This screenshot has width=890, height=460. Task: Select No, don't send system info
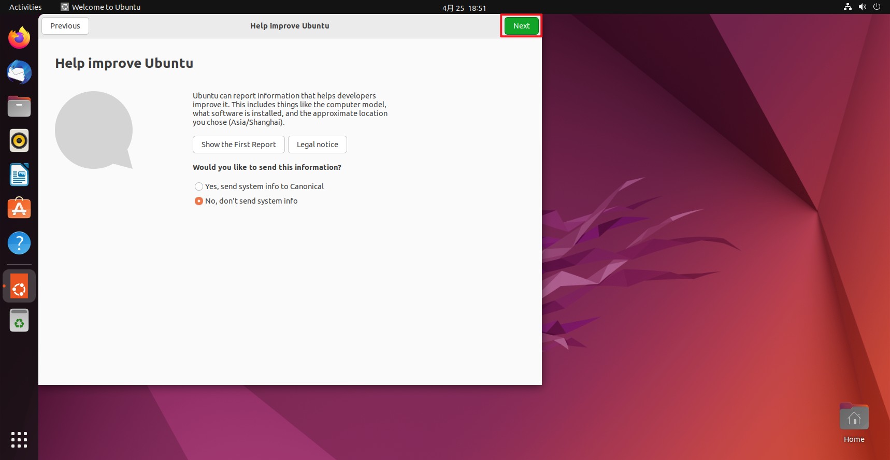tap(246, 201)
